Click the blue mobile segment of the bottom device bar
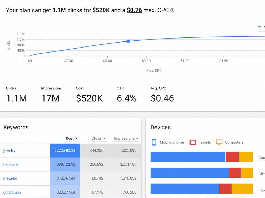The height and width of the screenshot is (198, 265). coord(185,189)
